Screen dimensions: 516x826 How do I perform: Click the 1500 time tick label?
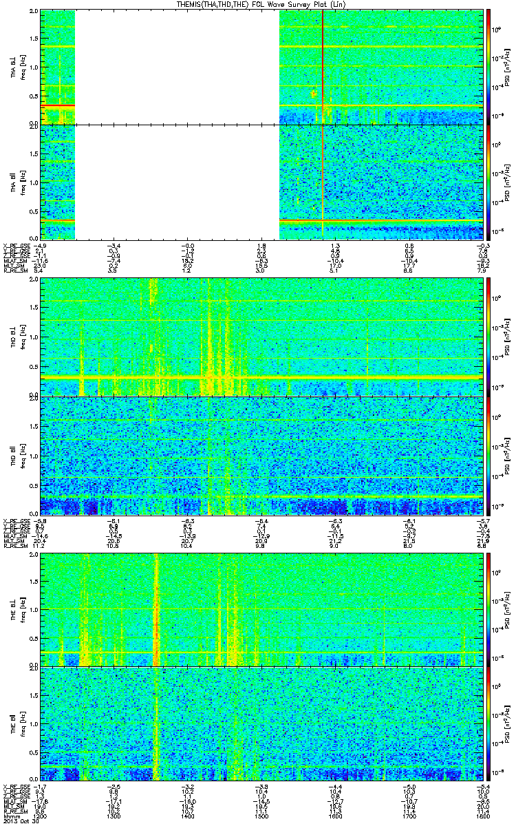pos(261,815)
